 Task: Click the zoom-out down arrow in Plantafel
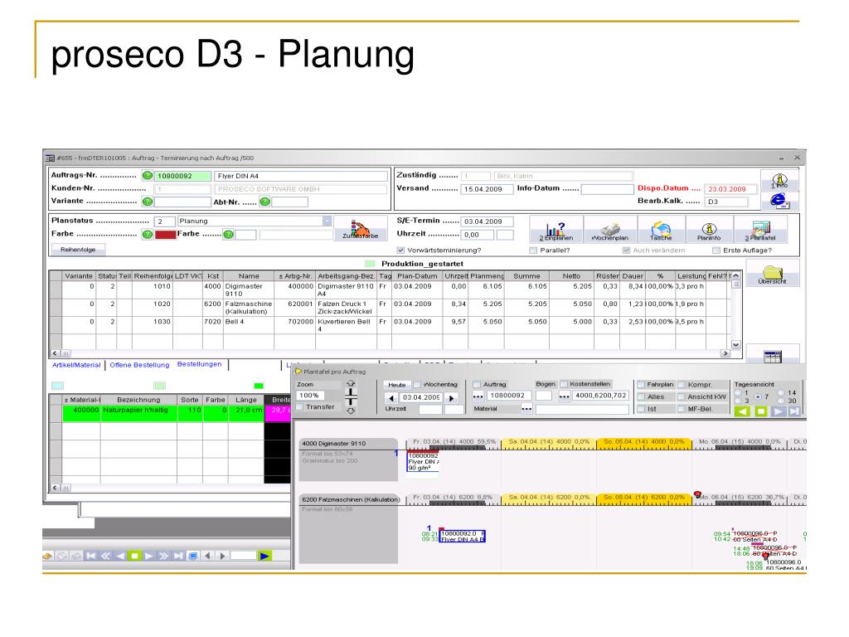(351, 411)
